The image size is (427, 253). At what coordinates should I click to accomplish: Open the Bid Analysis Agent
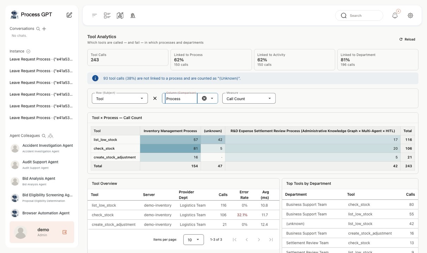(42, 181)
